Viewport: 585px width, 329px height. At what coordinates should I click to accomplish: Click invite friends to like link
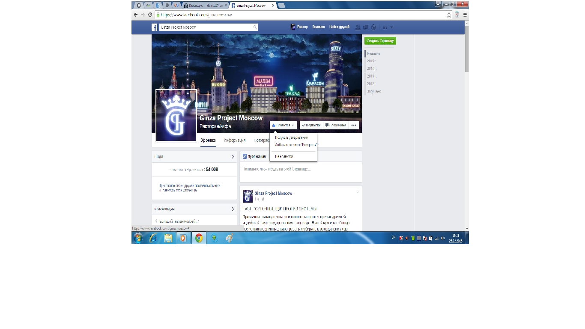pyautogui.click(x=189, y=188)
